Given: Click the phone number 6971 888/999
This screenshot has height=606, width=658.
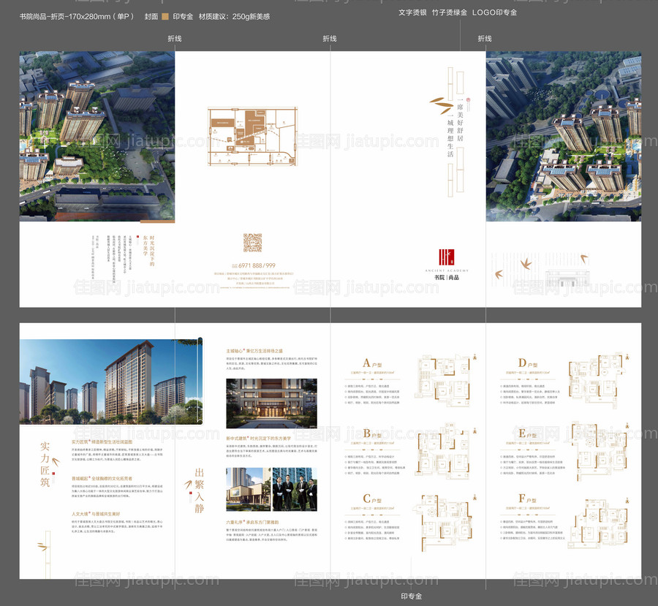Looking at the screenshot, I should pos(254,265).
